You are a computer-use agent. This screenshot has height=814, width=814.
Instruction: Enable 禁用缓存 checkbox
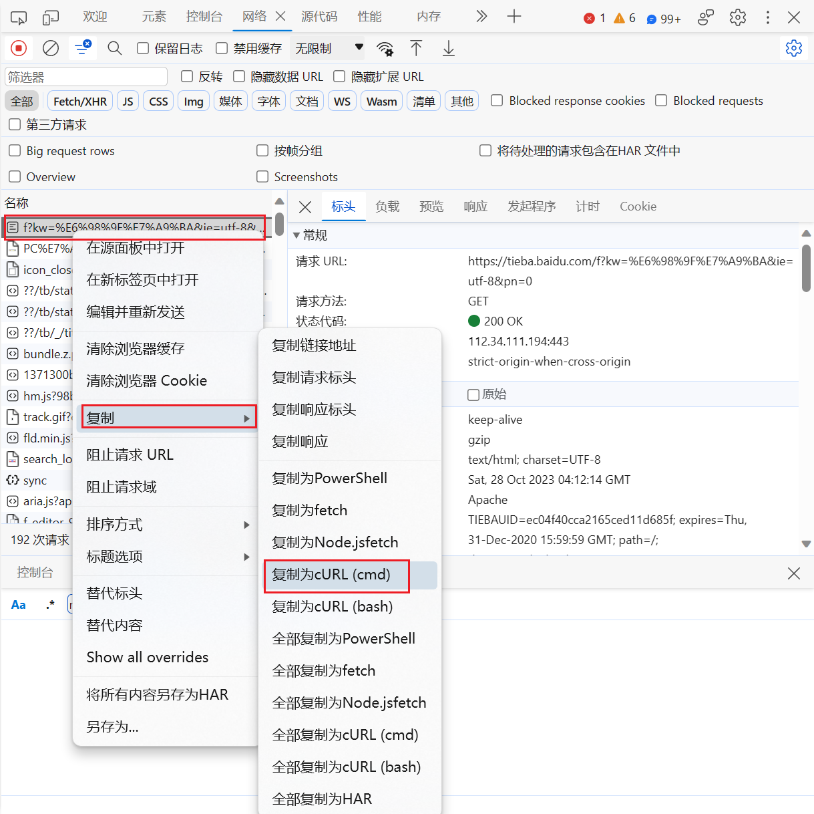tap(220, 48)
